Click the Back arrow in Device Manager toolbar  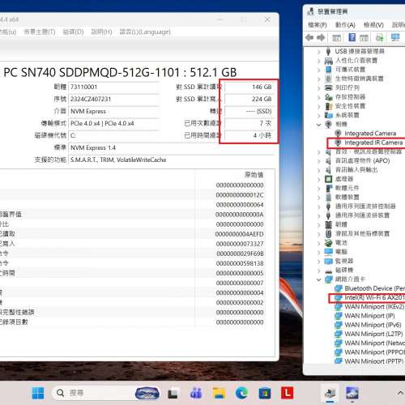pos(309,37)
